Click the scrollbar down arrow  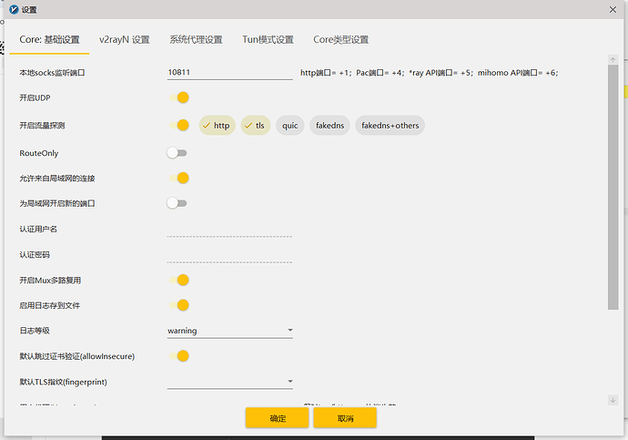pyautogui.click(x=613, y=400)
